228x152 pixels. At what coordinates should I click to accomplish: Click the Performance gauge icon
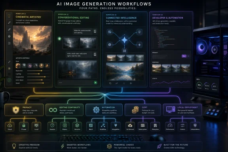(x=170, y=126)
